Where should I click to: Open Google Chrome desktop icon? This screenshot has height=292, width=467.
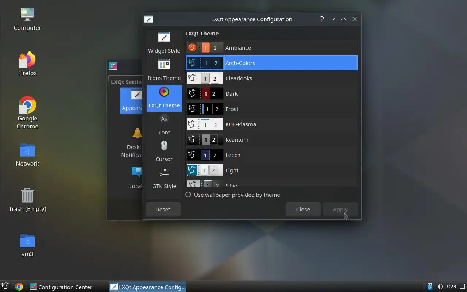pyautogui.click(x=27, y=113)
